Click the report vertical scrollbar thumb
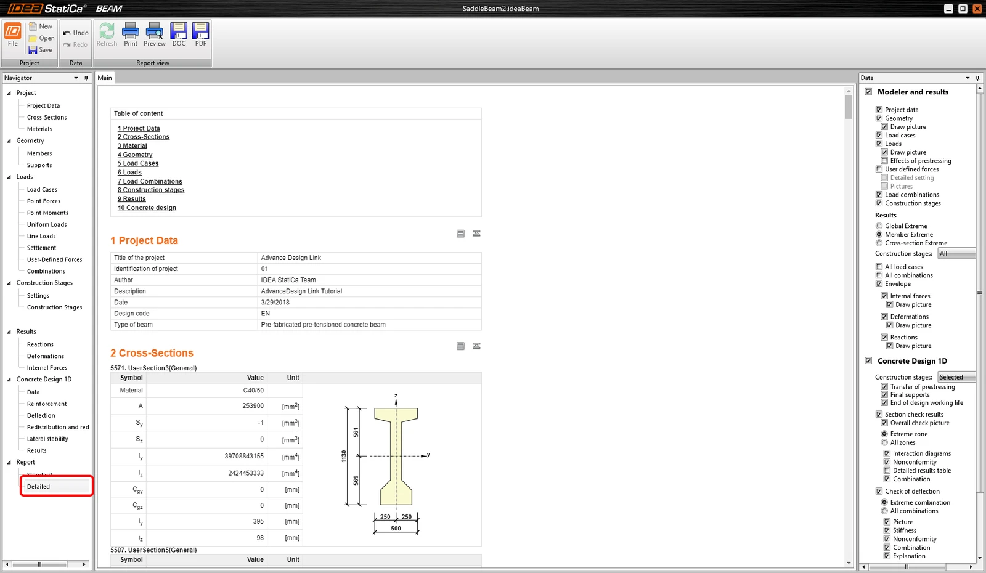Viewport: 986px width, 573px height. 849,107
